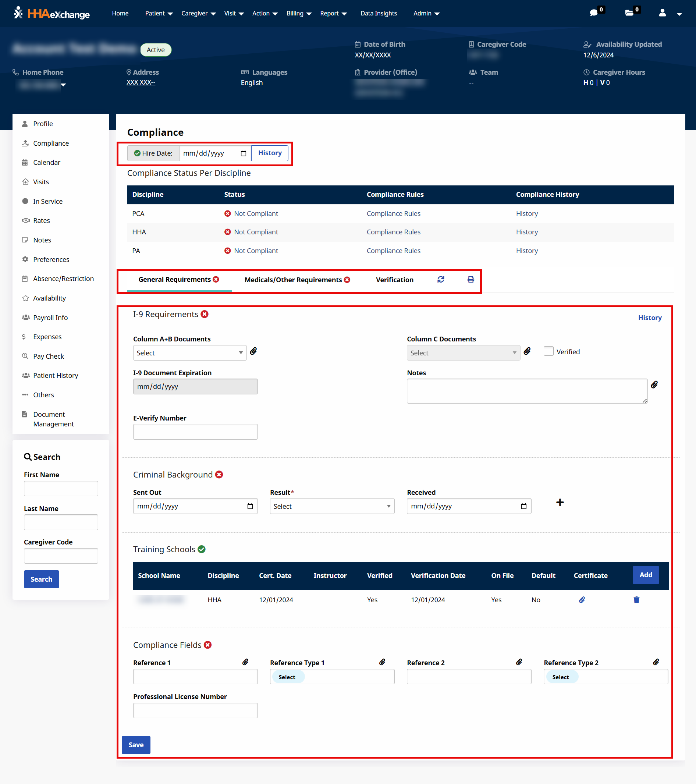Open Compliance Rules link for PCA

[x=393, y=214]
